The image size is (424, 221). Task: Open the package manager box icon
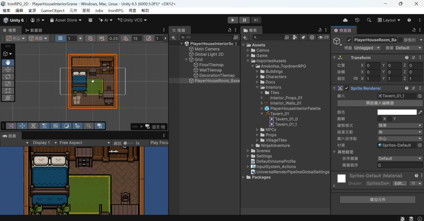point(91,20)
